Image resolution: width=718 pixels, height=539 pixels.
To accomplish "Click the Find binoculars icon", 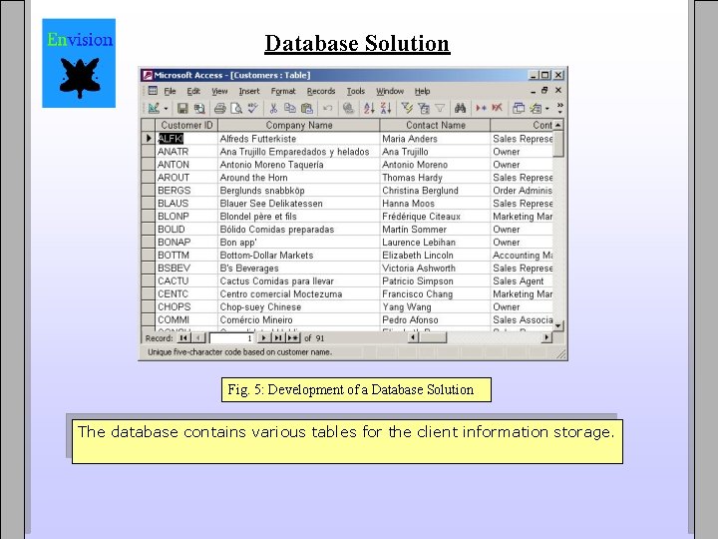I will pos(460,109).
